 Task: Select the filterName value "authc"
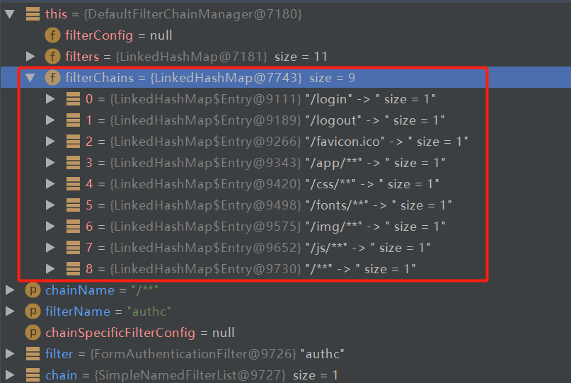click(x=149, y=311)
